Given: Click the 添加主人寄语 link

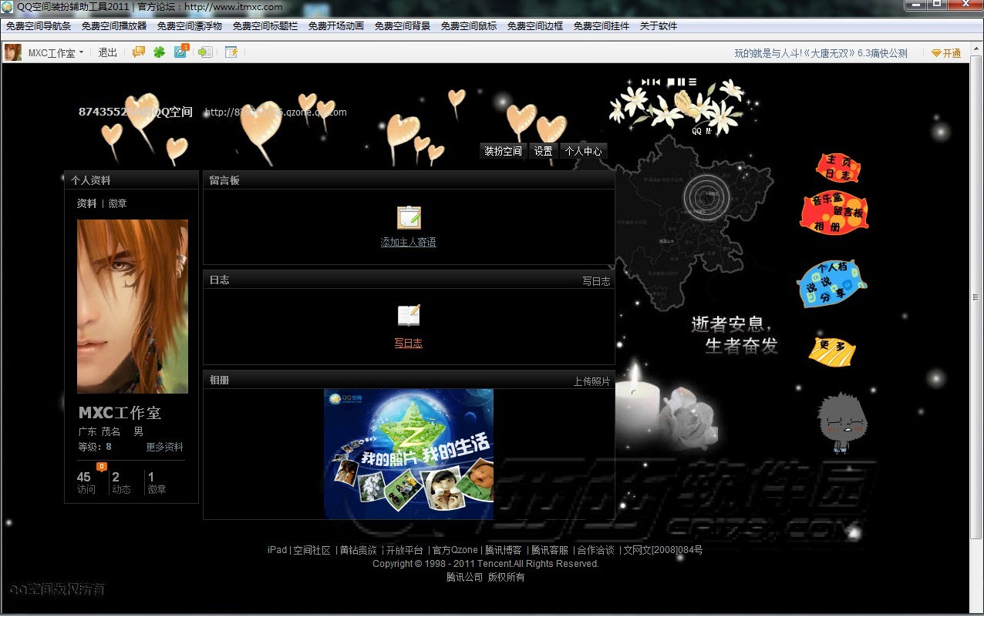Looking at the screenshot, I should pyautogui.click(x=409, y=243).
